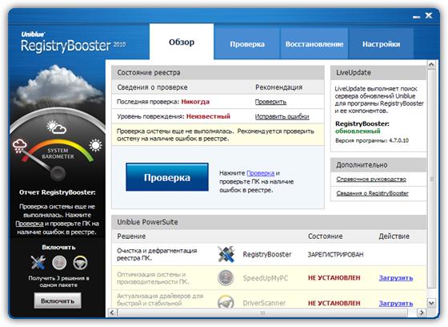The height and width of the screenshot is (327, 448).
Task: Click Очистка и дефрагментация реестра description
Action: point(157,254)
